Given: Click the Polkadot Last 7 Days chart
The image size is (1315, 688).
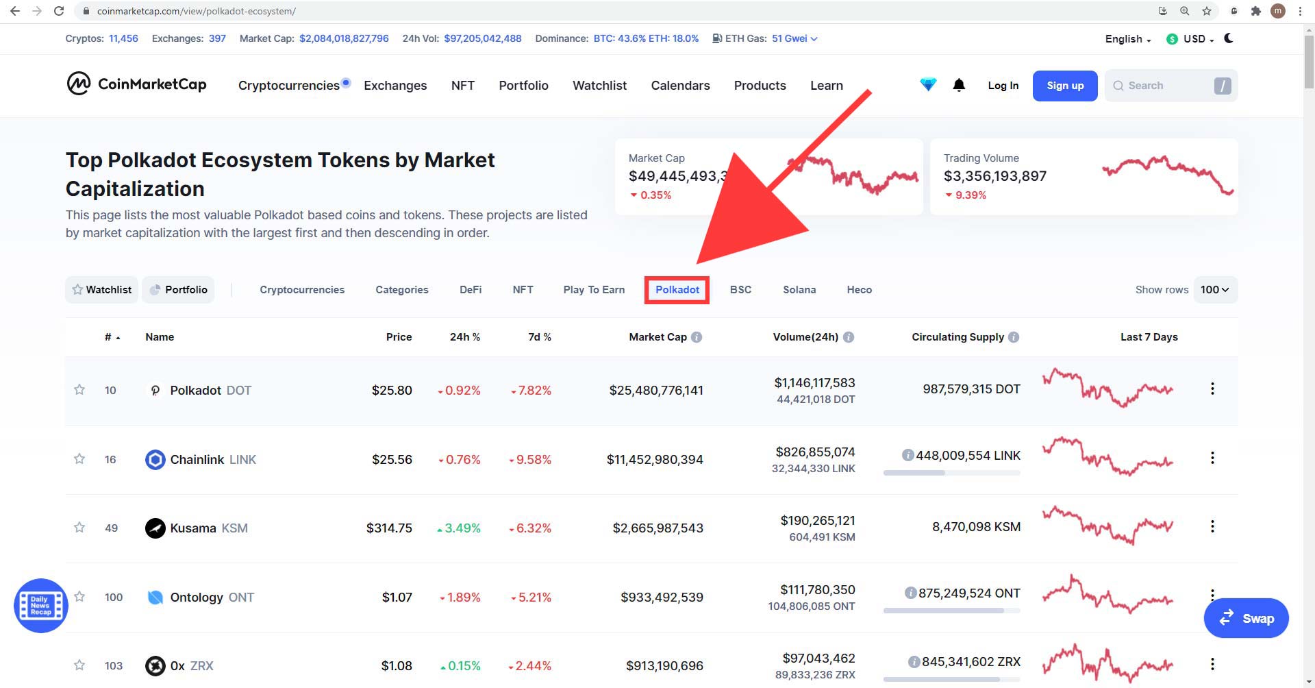Looking at the screenshot, I should click(x=1107, y=388).
